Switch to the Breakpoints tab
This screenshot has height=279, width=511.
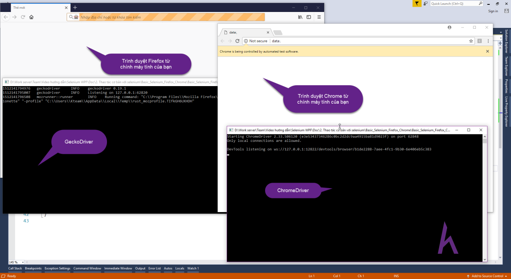tap(33, 268)
